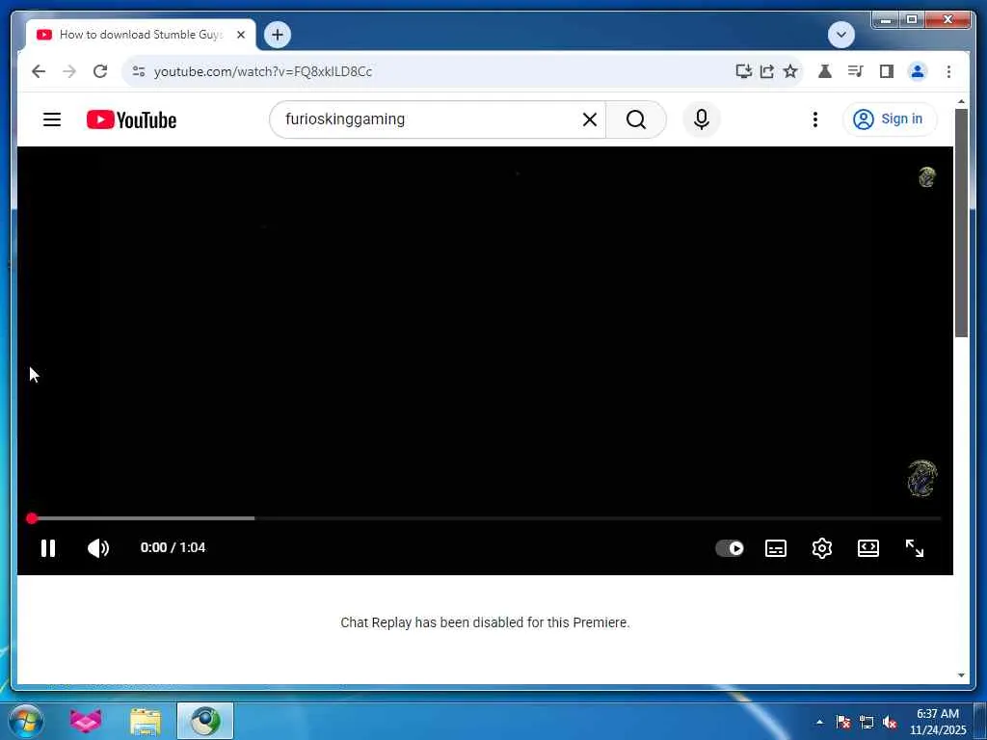Open Chrome profile avatar

(918, 71)
